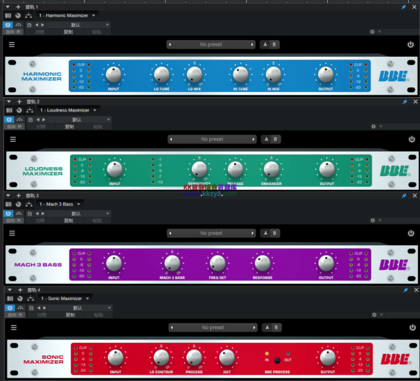This screenshot has width=420, height=381.
Task: Select B state in Harmonic Maximizer
Action: click(x=274, y=44)
